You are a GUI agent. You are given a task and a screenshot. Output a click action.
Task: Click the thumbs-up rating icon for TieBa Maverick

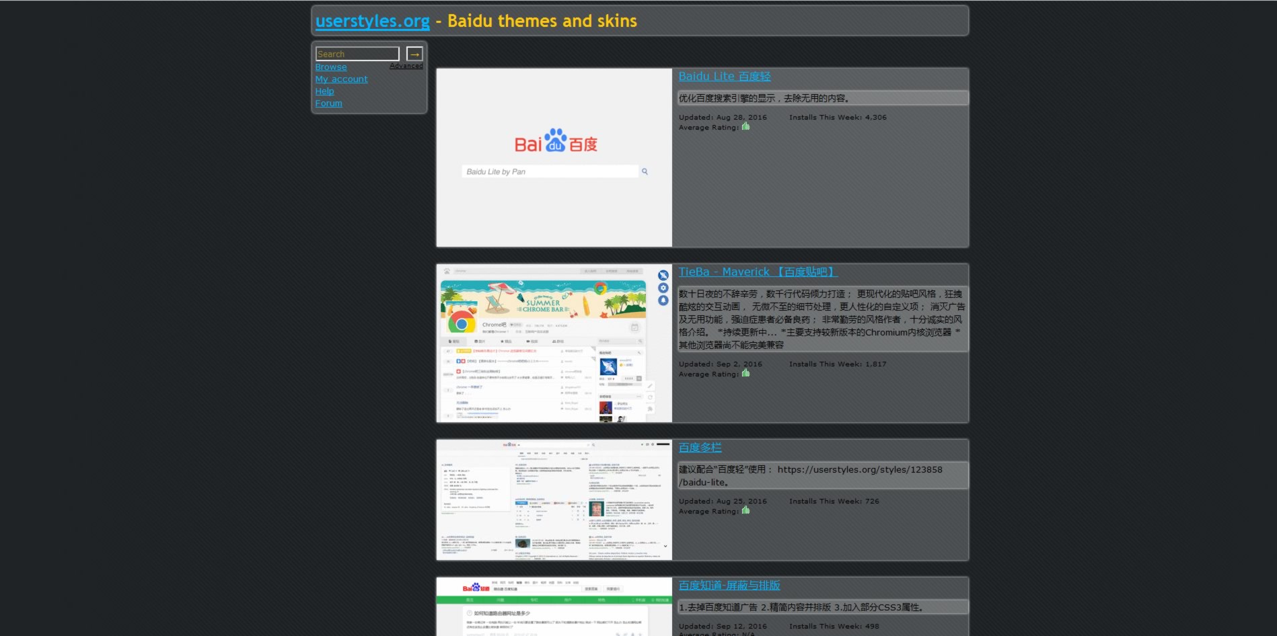[x=746, y=373]
